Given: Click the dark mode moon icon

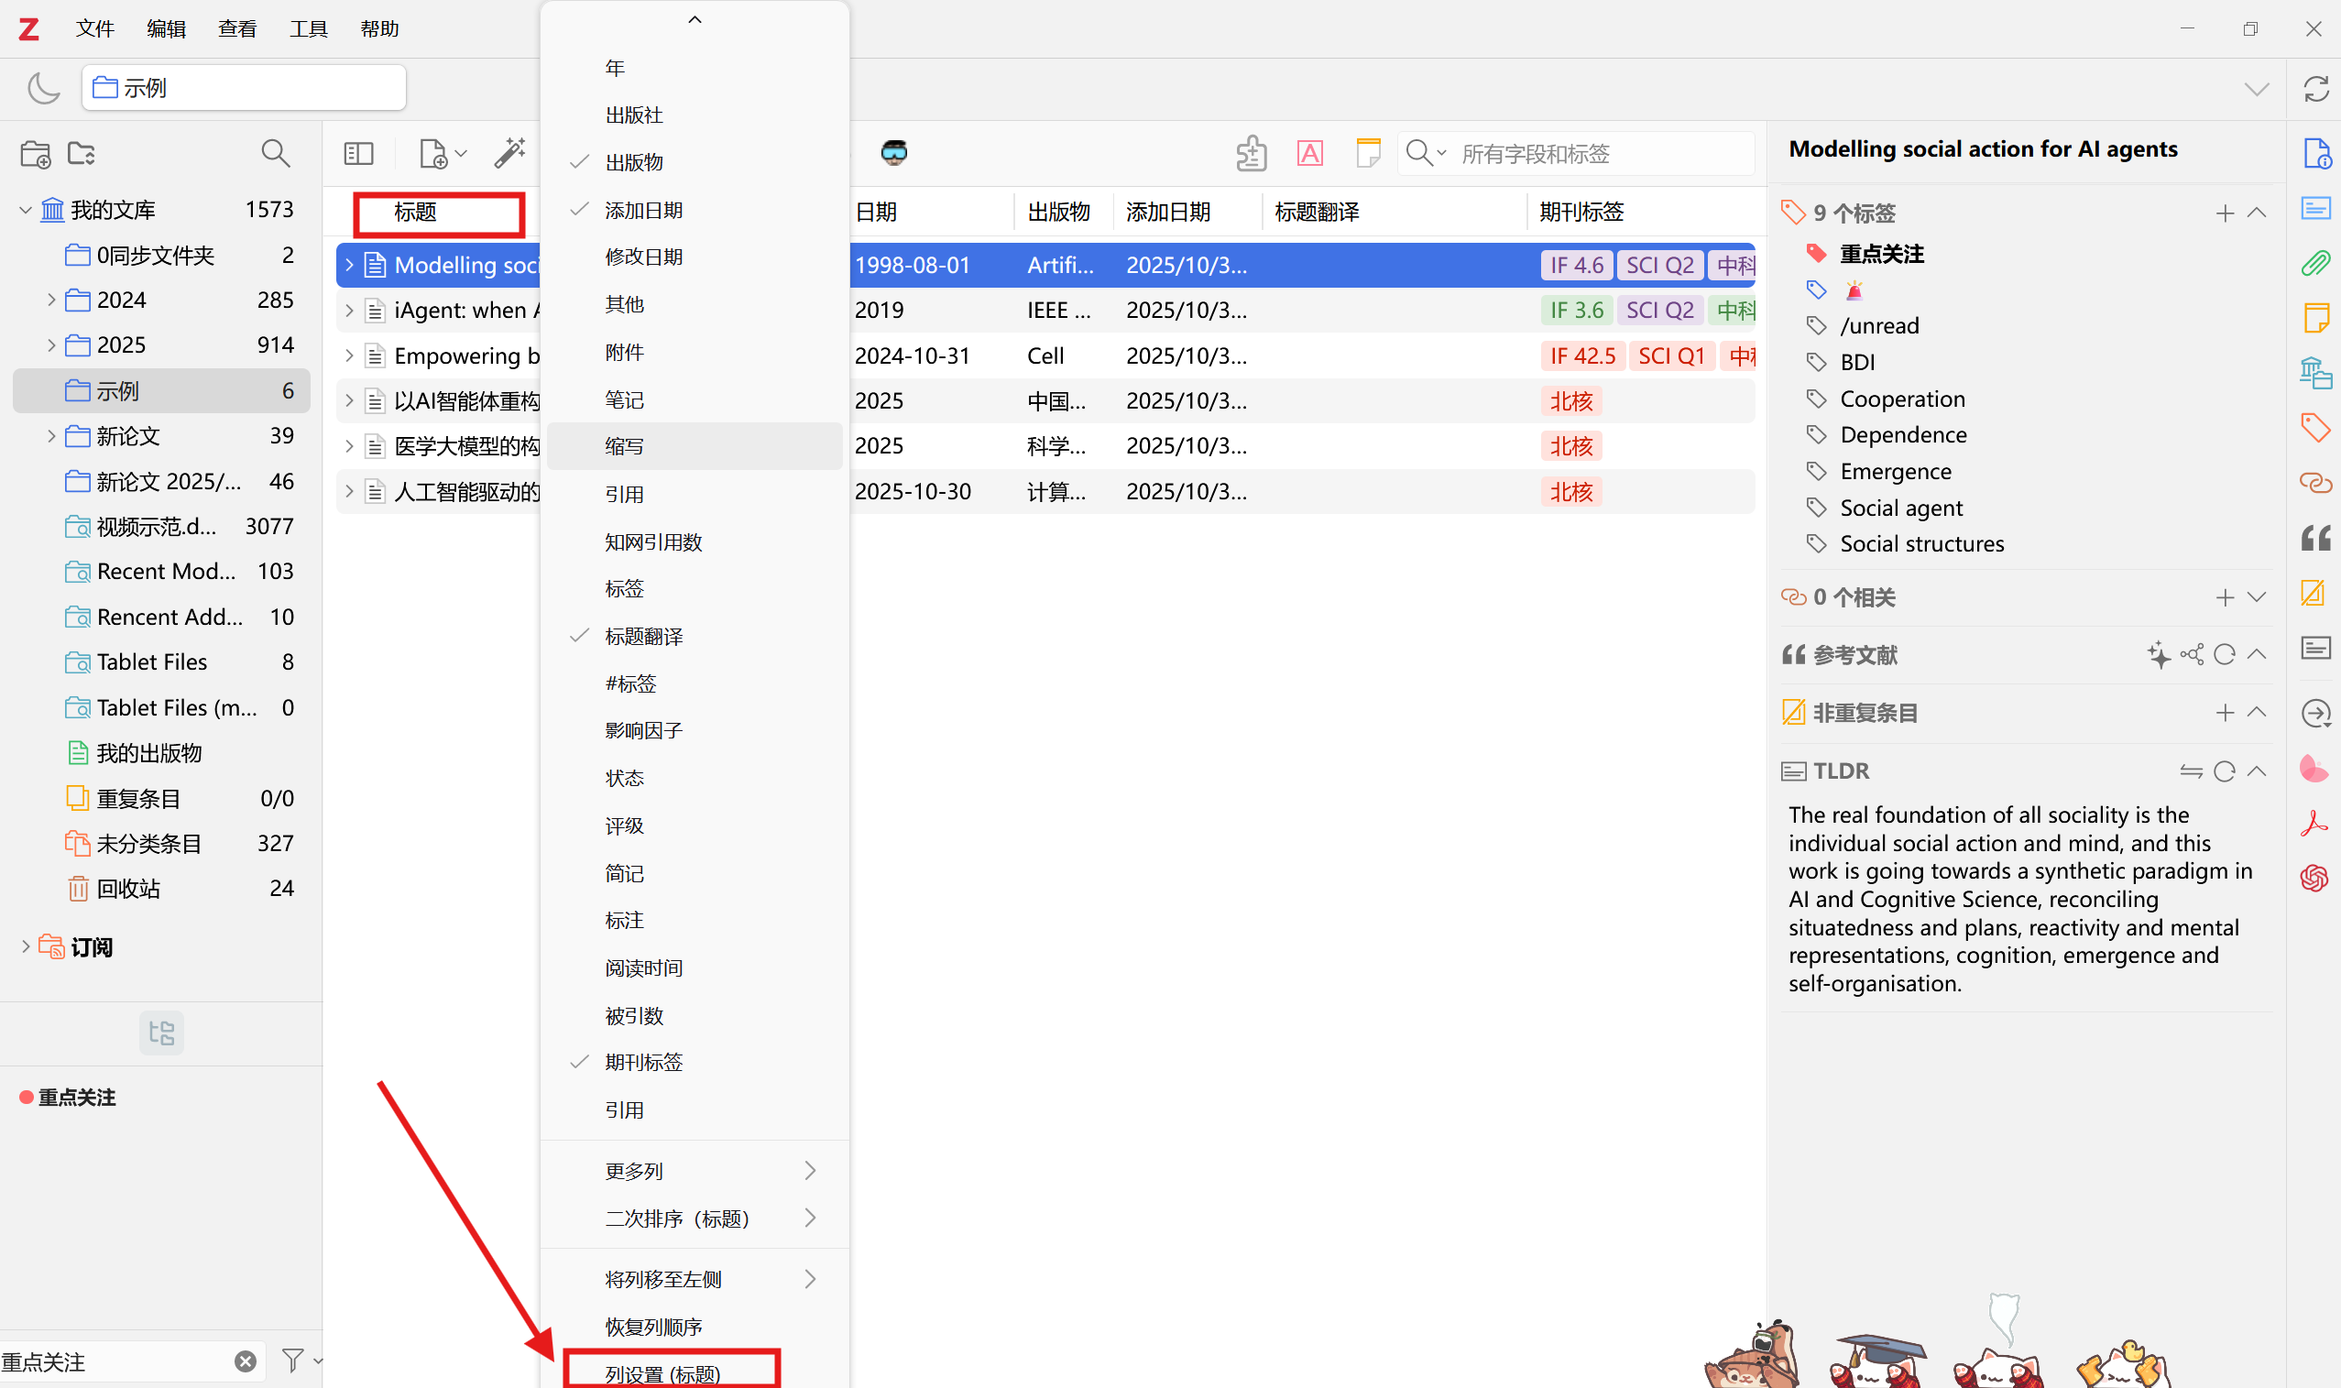Looking at the screenshot, I should pos(43,88).
